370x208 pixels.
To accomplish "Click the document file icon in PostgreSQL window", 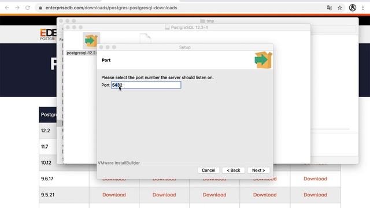I will tap(145, 39).
